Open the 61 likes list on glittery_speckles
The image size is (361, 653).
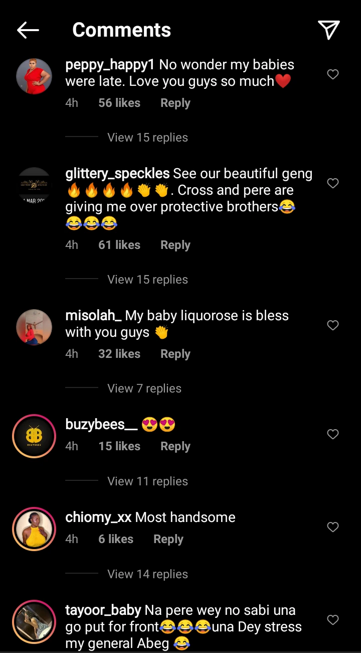119,245
